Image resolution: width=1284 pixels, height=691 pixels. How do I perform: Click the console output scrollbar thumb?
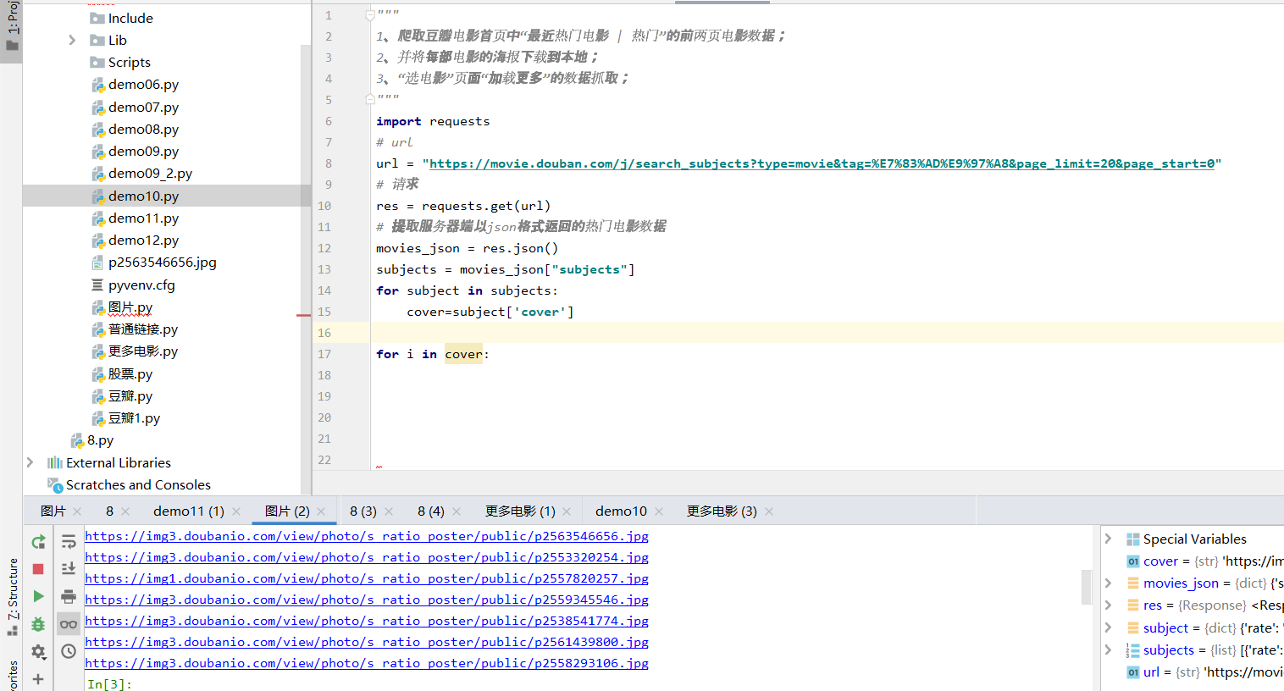coord(1086,588)
